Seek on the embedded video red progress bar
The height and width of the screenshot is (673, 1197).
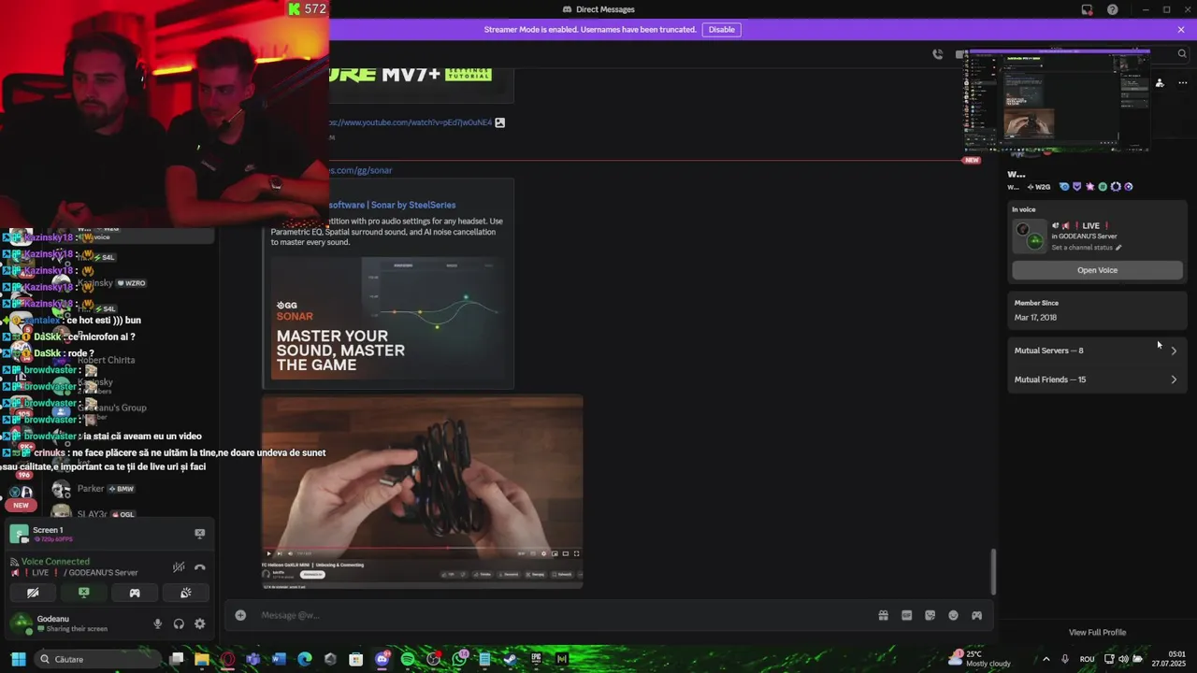pyautogui.click(x=422, y=548)
